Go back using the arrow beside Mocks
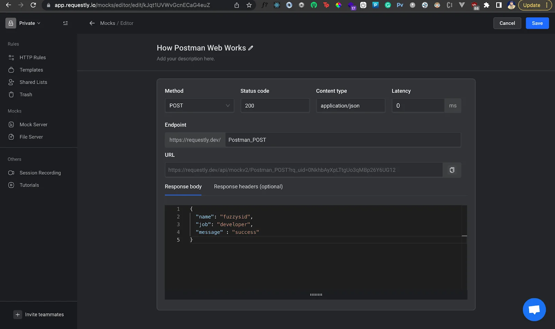Viewport: 555px width, 329px height. (92, 23)
